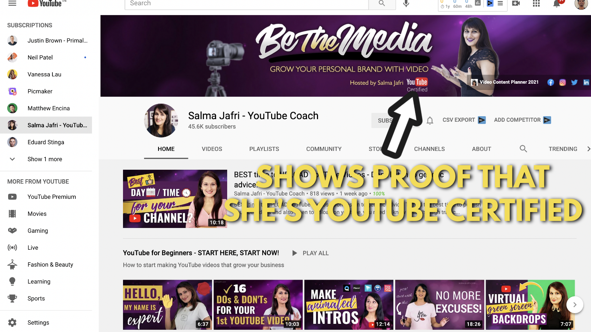Open Fashion & Beauty in sidebar
Image resolution: width=591 pixels, height=332 pixels.
pos(46,265)
